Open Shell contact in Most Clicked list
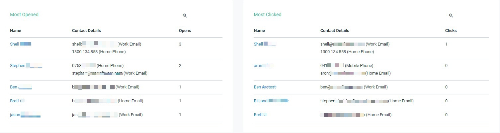 [x=265, y=44]
